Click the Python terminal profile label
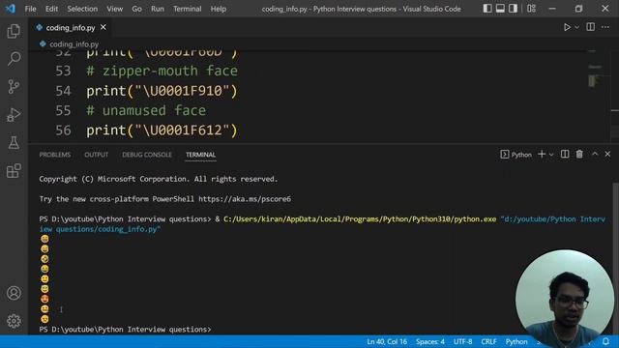619x348 pixels. [516, 155]
